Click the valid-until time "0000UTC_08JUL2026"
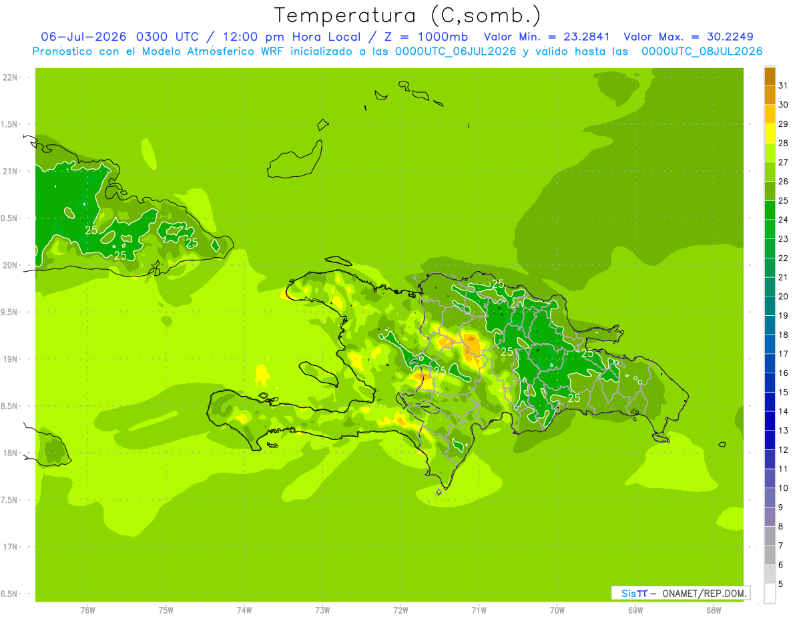This screenshot has height=619, width=801. [702, 51]
